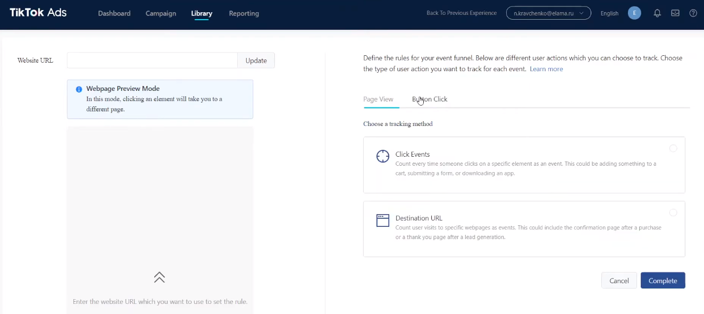Open the inbox envelope icon
Screen dimensions: 704x314
tap(675, 13)
